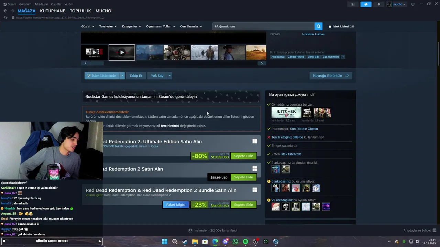This screenshot has width=440, height=247.
Task: Click Yok Say button
Action: [157, 75]
